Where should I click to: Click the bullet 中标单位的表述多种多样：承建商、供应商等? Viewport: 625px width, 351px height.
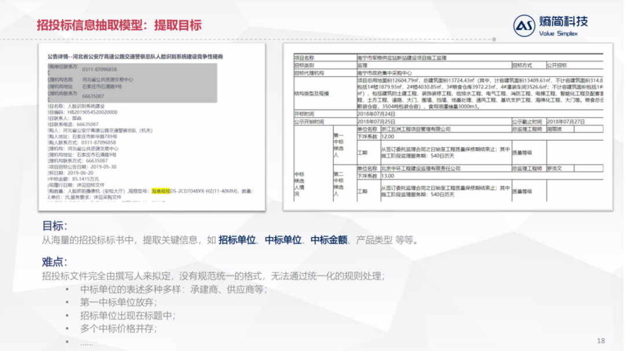coord(174,290)
